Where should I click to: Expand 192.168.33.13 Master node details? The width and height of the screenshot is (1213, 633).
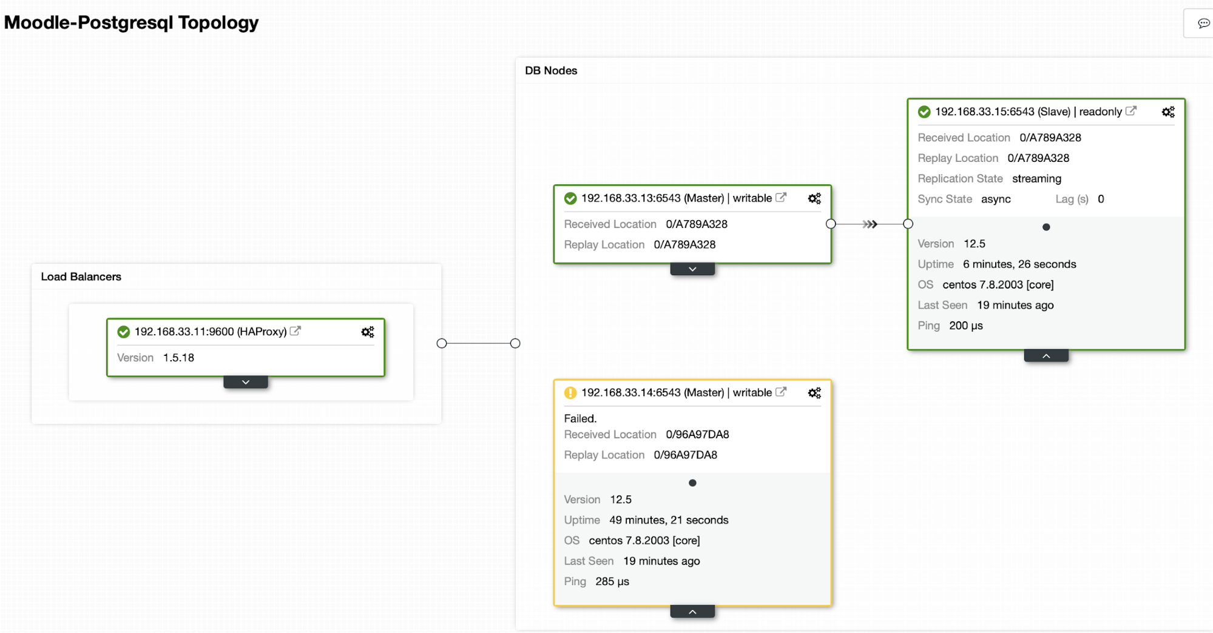click(x=692, y=269)
